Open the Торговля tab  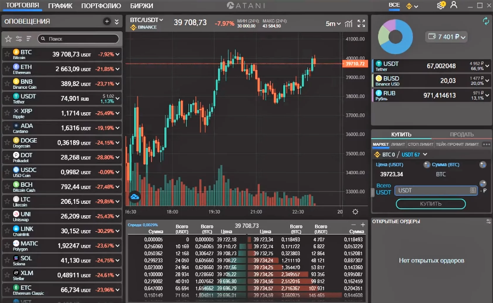[22, 5]
